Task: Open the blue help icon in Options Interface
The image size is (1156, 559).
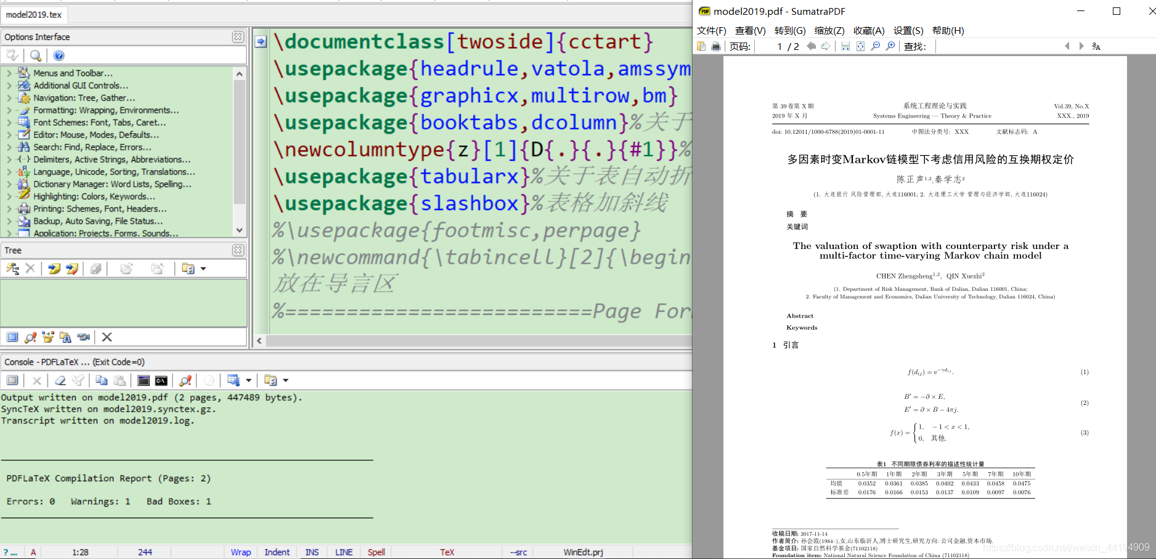Action: 59,55
